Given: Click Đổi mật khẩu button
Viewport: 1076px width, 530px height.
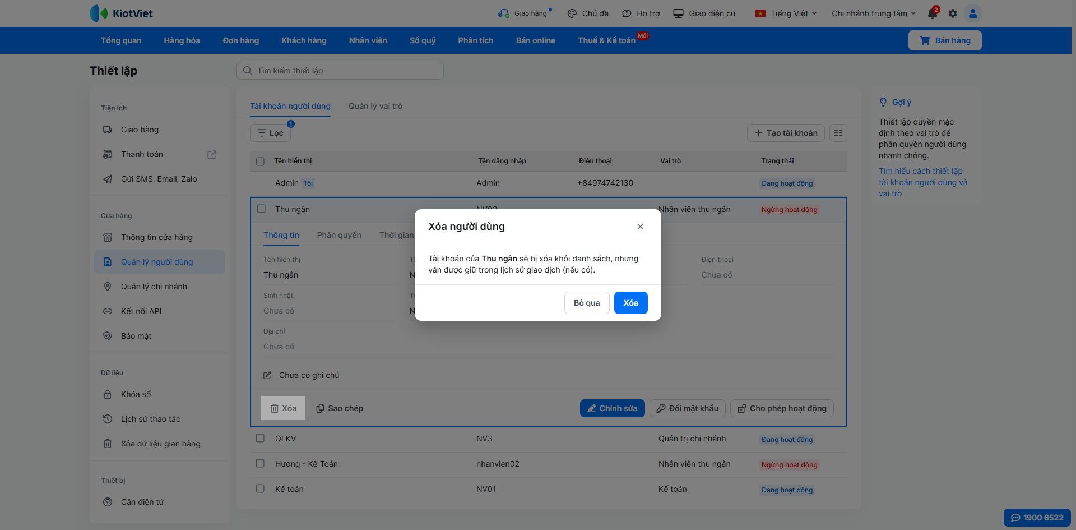Looking at the screenshot, I should [688, 408].
